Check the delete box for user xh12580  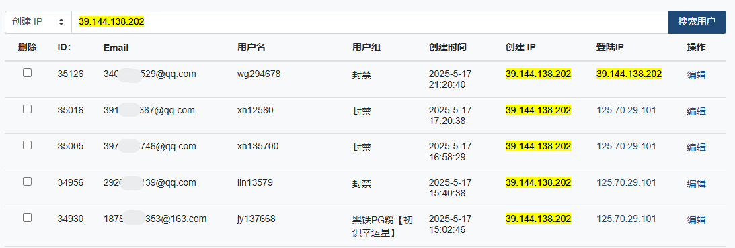tap(27, 109)
